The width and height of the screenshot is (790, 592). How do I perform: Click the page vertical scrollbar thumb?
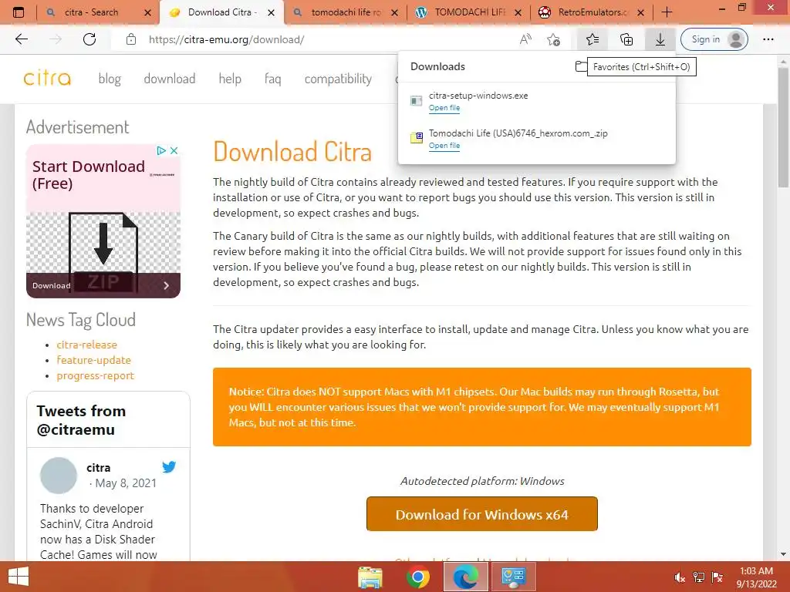click(784, 129)
